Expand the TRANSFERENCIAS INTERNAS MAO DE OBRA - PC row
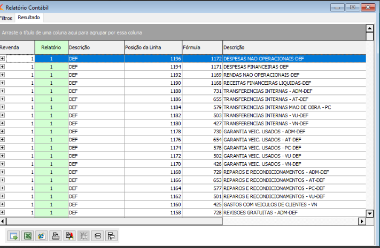Viewport: 380px width, 248px height. point(2,107)
